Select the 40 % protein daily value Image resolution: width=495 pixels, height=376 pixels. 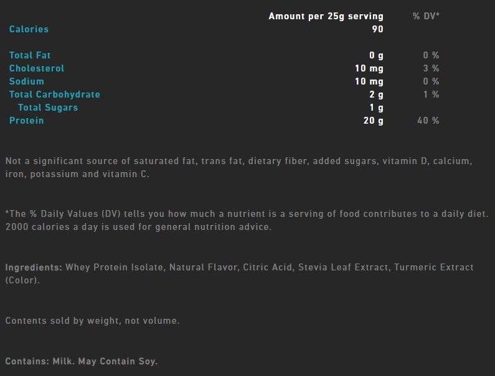click(x=428, y=121)
